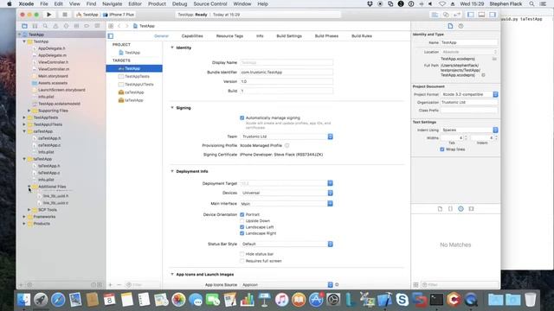This screenshot has height=311, width=554.
Task: Expand the Supporting Files folder
Action: [x=29, y=111]
